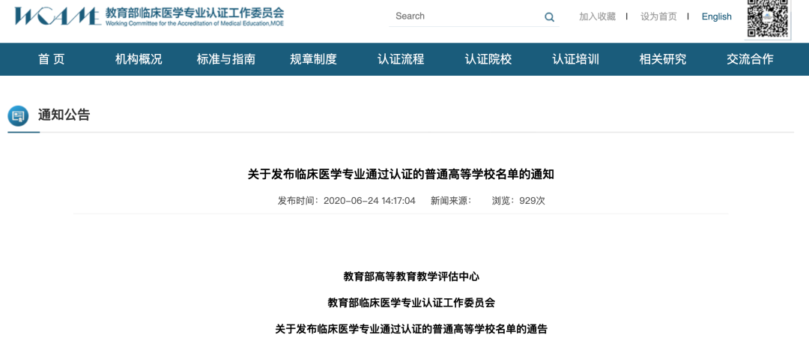Image resolution: width=809 pixels, height=338 pixels.
Task: Click the 通知公告 section icon
Action: click(x=18, y=115)
